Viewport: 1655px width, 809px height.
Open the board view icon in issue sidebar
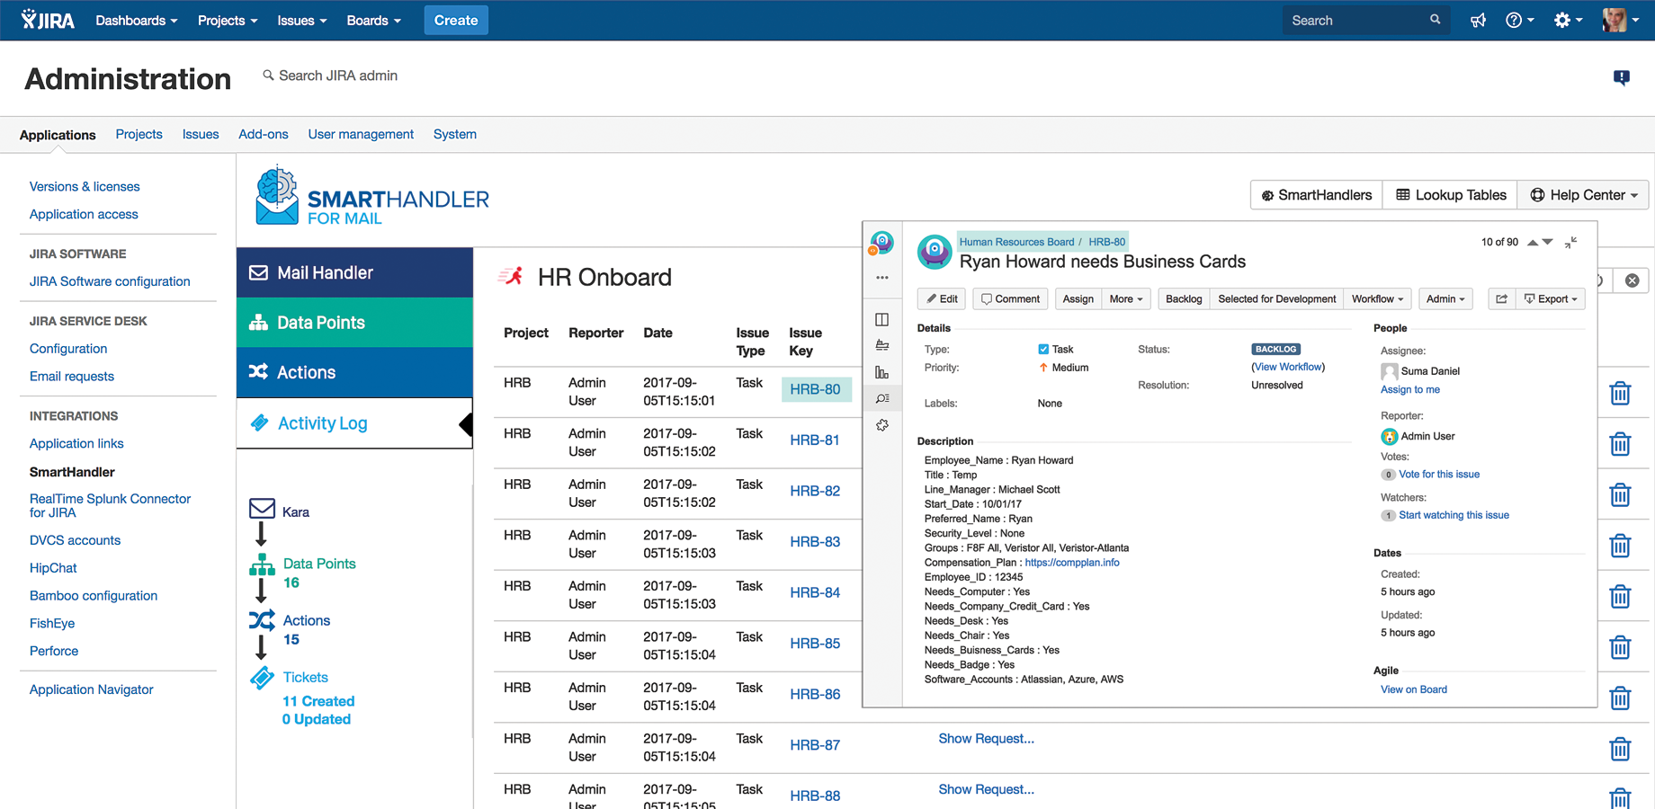pos(882,319)
